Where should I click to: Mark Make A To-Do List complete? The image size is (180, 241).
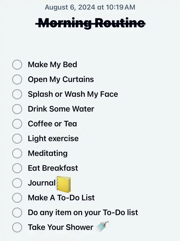(x=17, y=198)
